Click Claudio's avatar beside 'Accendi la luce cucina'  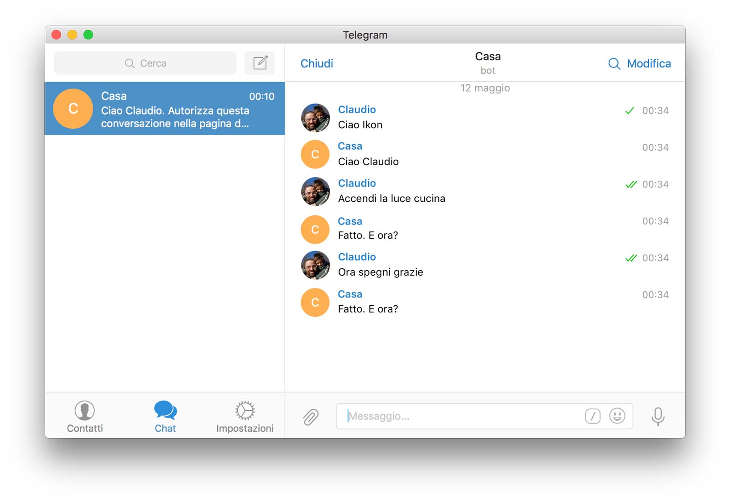pyautogui.click(x=315, y=191)
